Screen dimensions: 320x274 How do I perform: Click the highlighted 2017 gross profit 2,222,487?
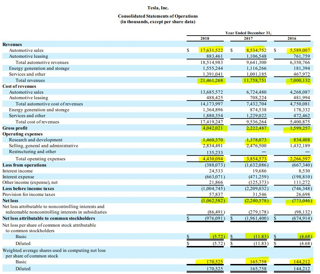click(x=256, y=128)
